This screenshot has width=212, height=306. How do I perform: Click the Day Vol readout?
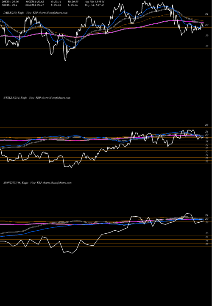tap(94, 5)
